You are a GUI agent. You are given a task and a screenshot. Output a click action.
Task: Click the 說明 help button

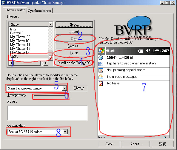[x=163, y=144]
